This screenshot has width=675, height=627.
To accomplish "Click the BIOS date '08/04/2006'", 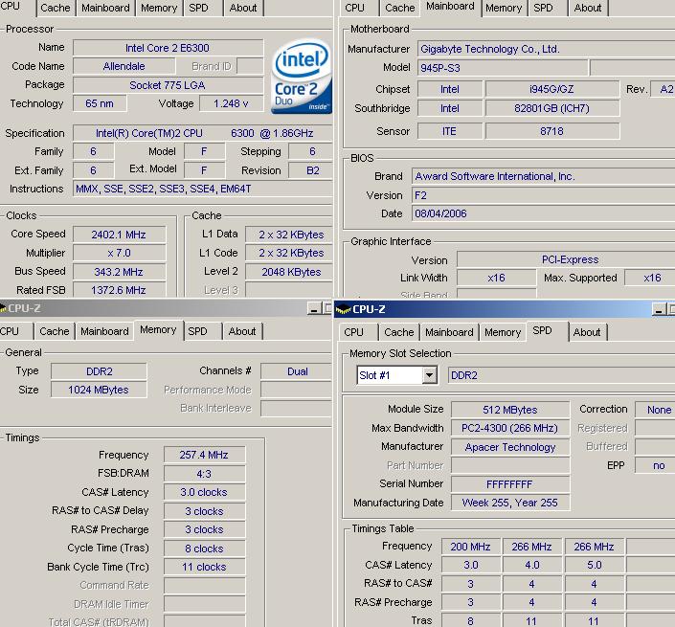I will point(543,213).
